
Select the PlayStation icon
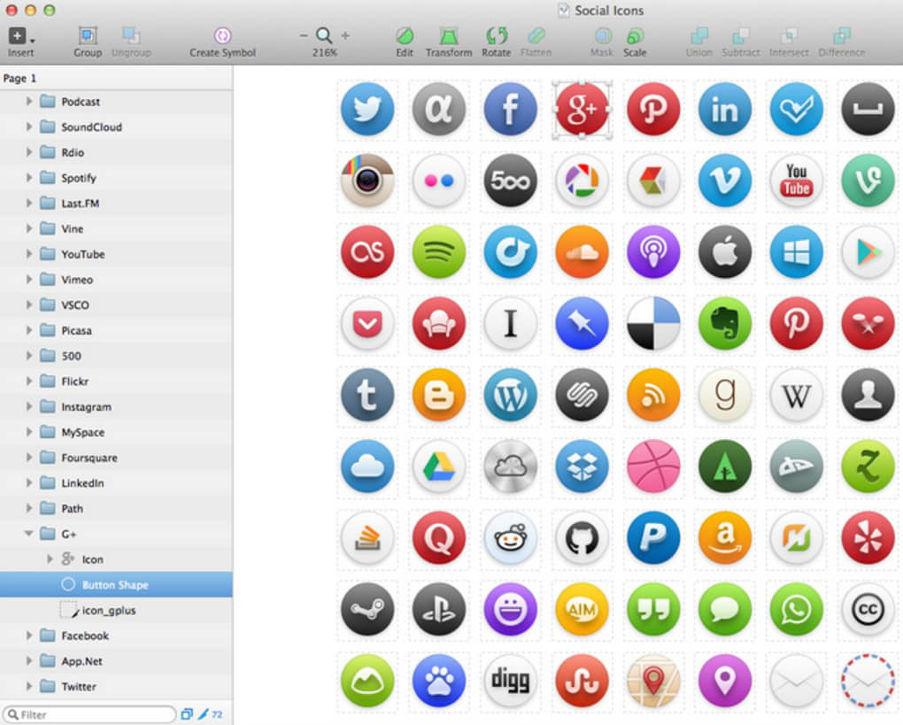click(439, 609)
